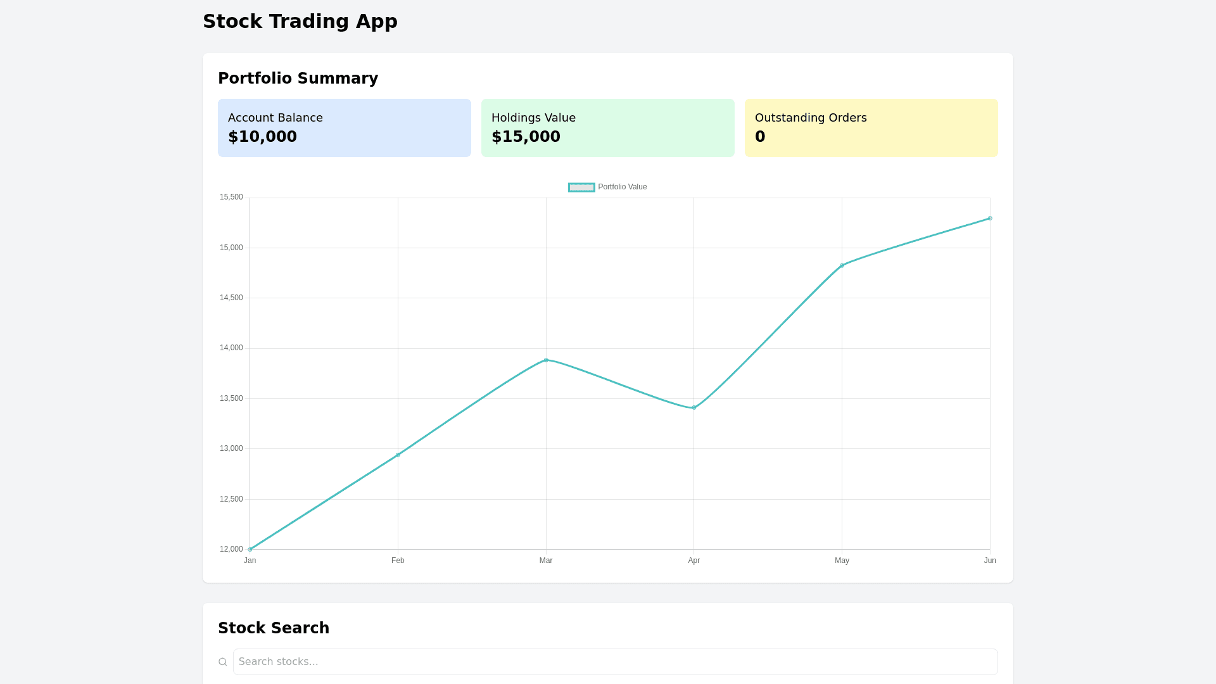Click the Jun data point on chart
Image resolution: width=1216 pixels, height=684 pixels.
[990, 218]
